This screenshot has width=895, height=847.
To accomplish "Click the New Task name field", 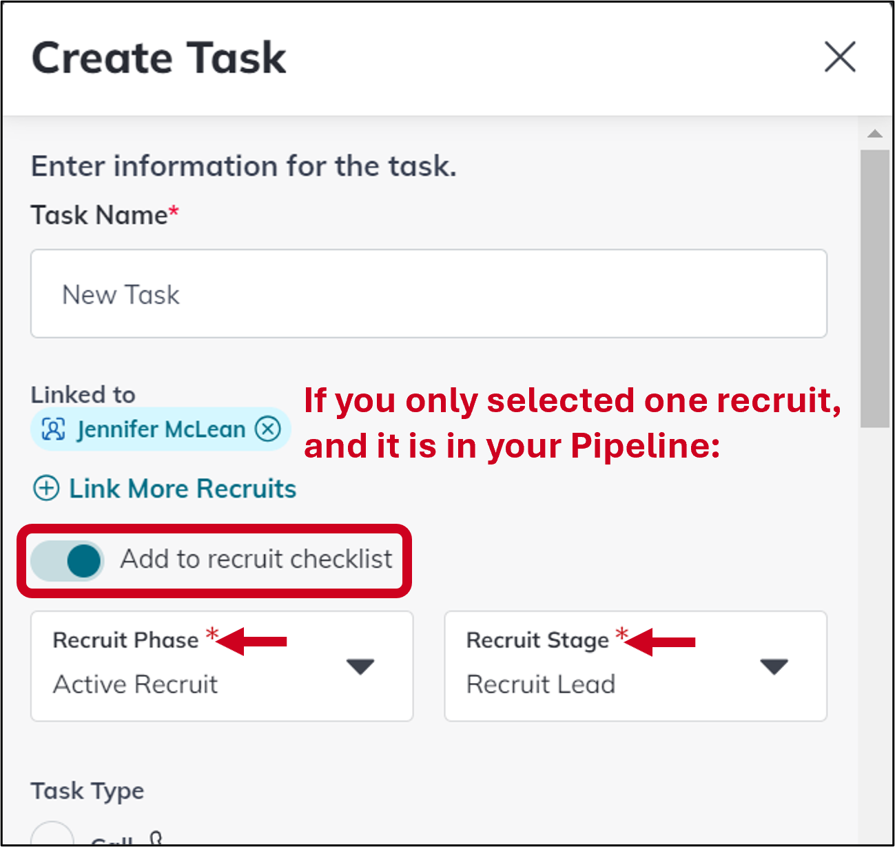I will [429, 294].
